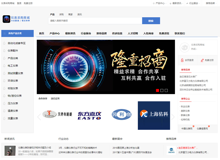Expand the 行业展会 dropdown in top bar
The height and width of the screenshot is (160, 220).
(194, 3)
